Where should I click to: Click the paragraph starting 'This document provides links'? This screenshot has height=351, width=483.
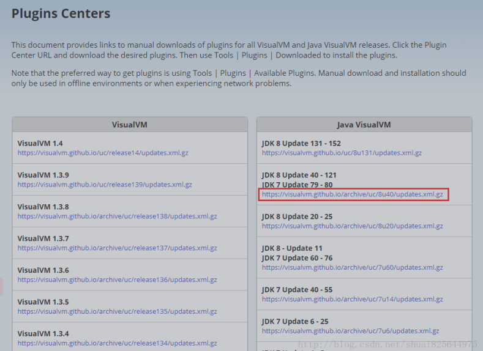tap(229, 50)
